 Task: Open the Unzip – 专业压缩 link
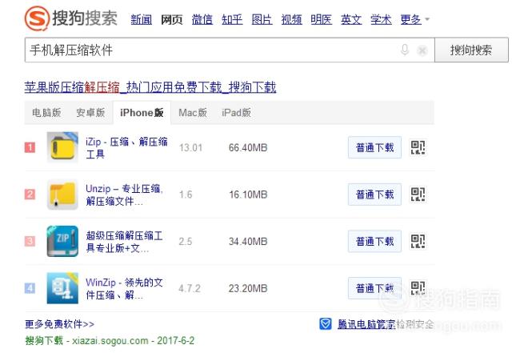coord(124,195)
